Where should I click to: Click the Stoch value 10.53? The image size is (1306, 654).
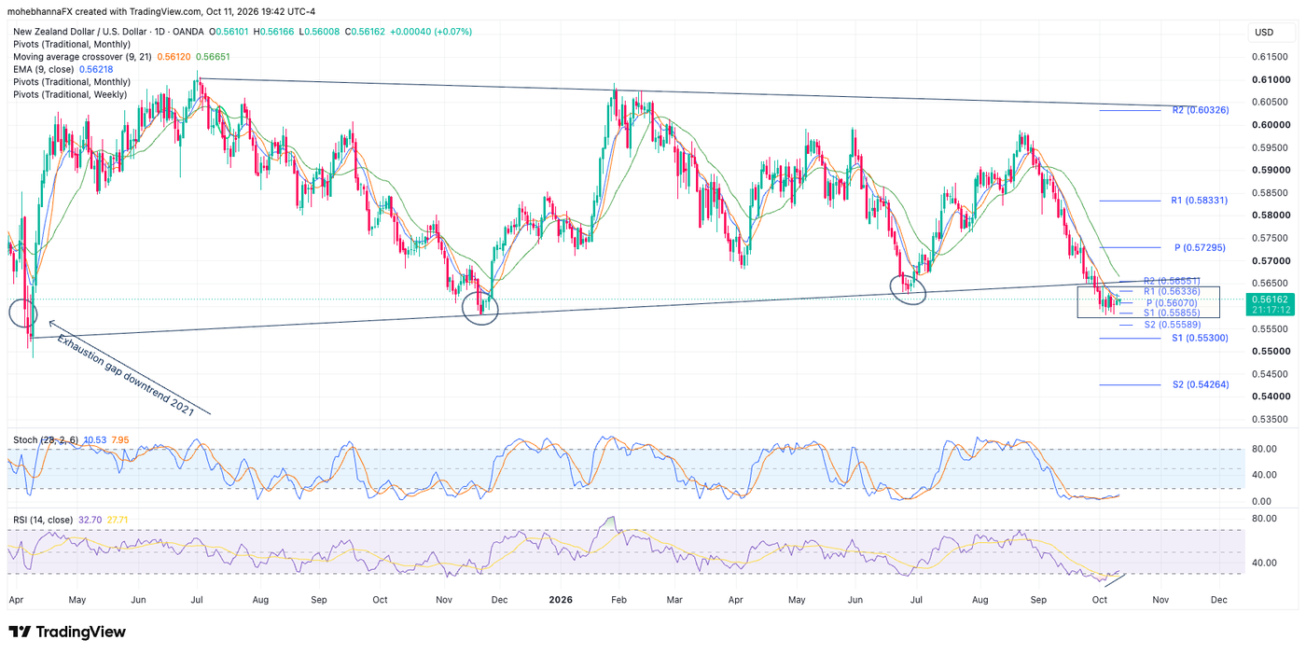pyautogui.click(x=94, y=438)
